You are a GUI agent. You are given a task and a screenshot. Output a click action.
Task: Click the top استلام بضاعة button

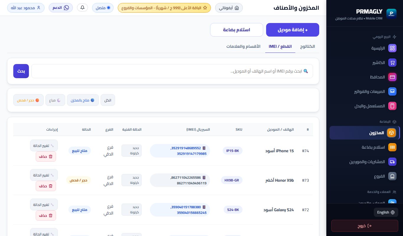[x=237, y=30]
